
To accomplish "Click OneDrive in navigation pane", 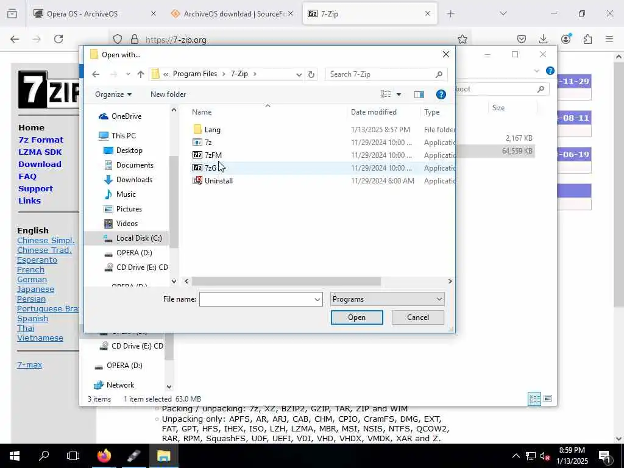I will pos(120,116).
